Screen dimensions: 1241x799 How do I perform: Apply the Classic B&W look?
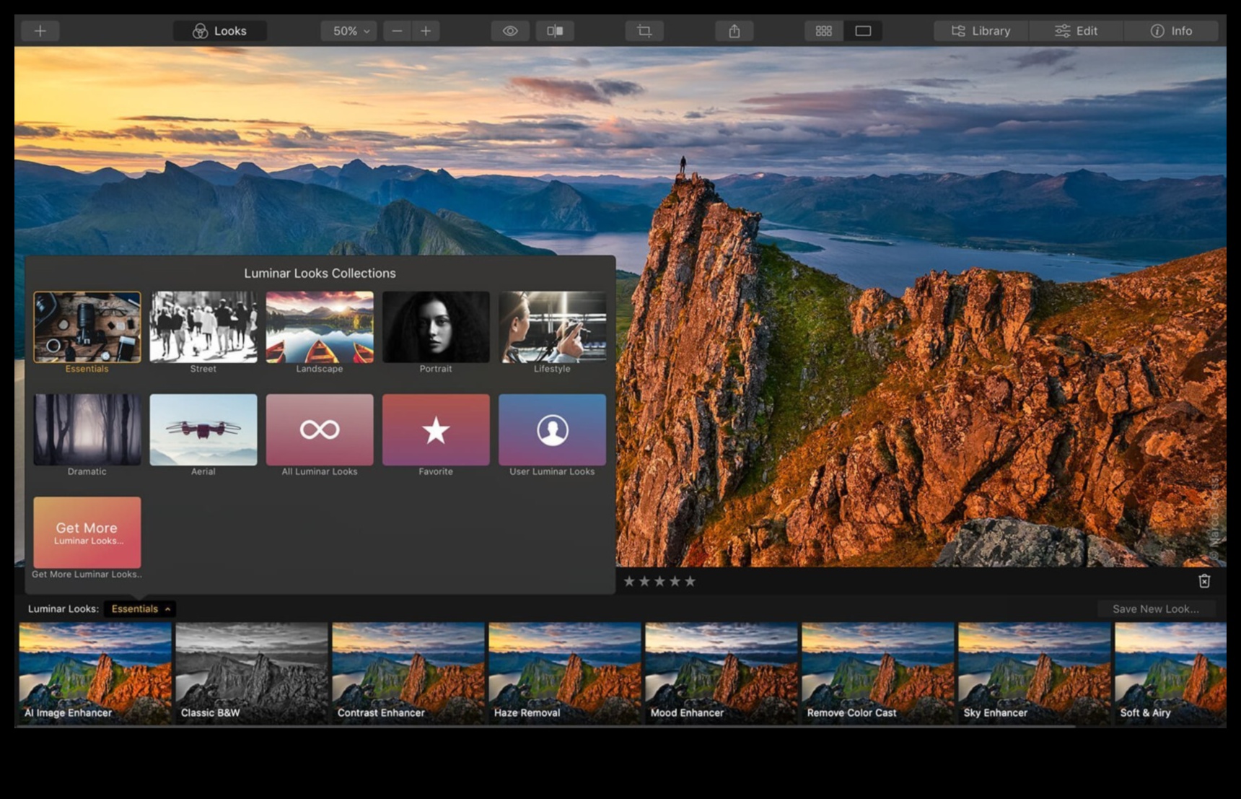(252, 673)
